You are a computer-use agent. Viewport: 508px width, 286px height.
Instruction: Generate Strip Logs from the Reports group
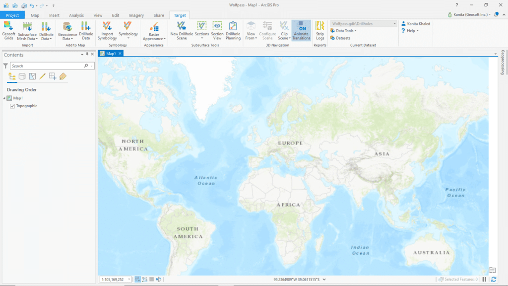(319, 31)
